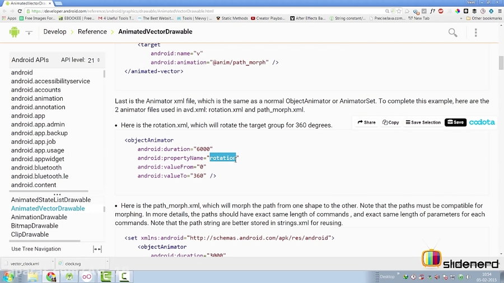
Task: Open AnimatedStateListDrawable class link
Action: [51, 200]
